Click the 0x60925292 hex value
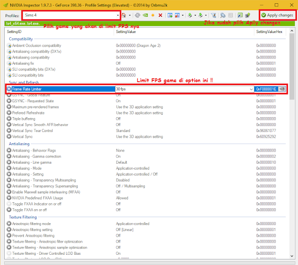298x265 pixels. (x=266, y=137)
